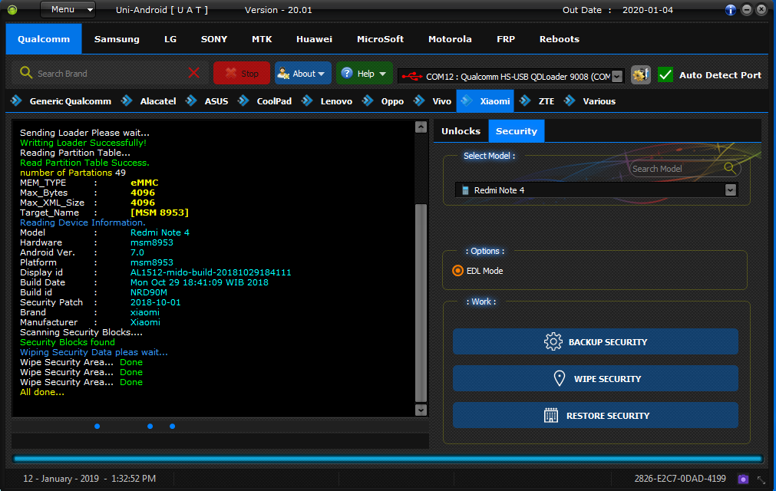Image resolution: width=776 pixels, height=491 pixels.
Task: Click the green logo icon beside Menu
Action: coord(12,10)
